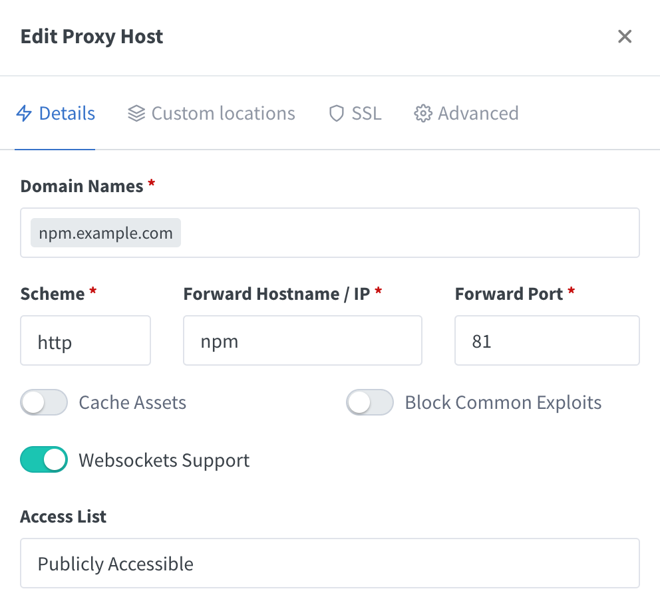Click the shield icon next to SSL

[x=337, y=114]
